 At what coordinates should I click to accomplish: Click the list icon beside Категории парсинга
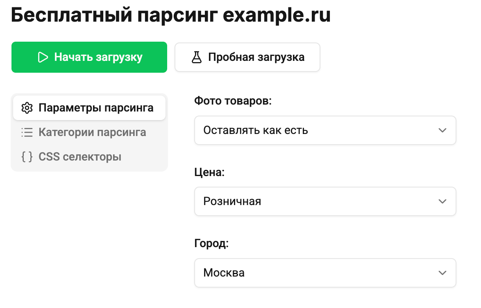coord(27,132)
